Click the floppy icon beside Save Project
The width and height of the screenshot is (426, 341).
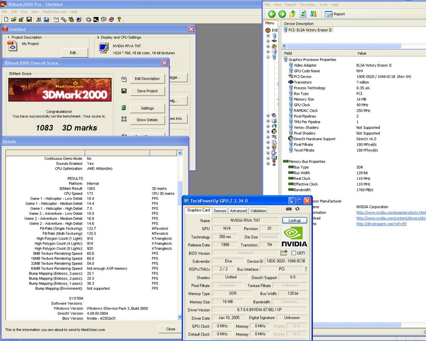coord(124,91)
